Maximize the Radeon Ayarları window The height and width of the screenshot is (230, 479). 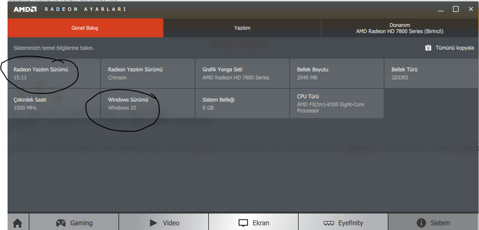click(456, 9)
